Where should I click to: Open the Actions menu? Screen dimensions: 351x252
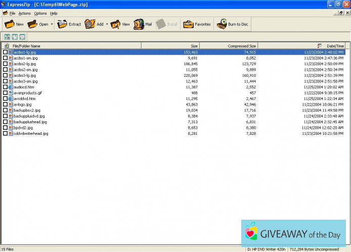coord(24,13)
